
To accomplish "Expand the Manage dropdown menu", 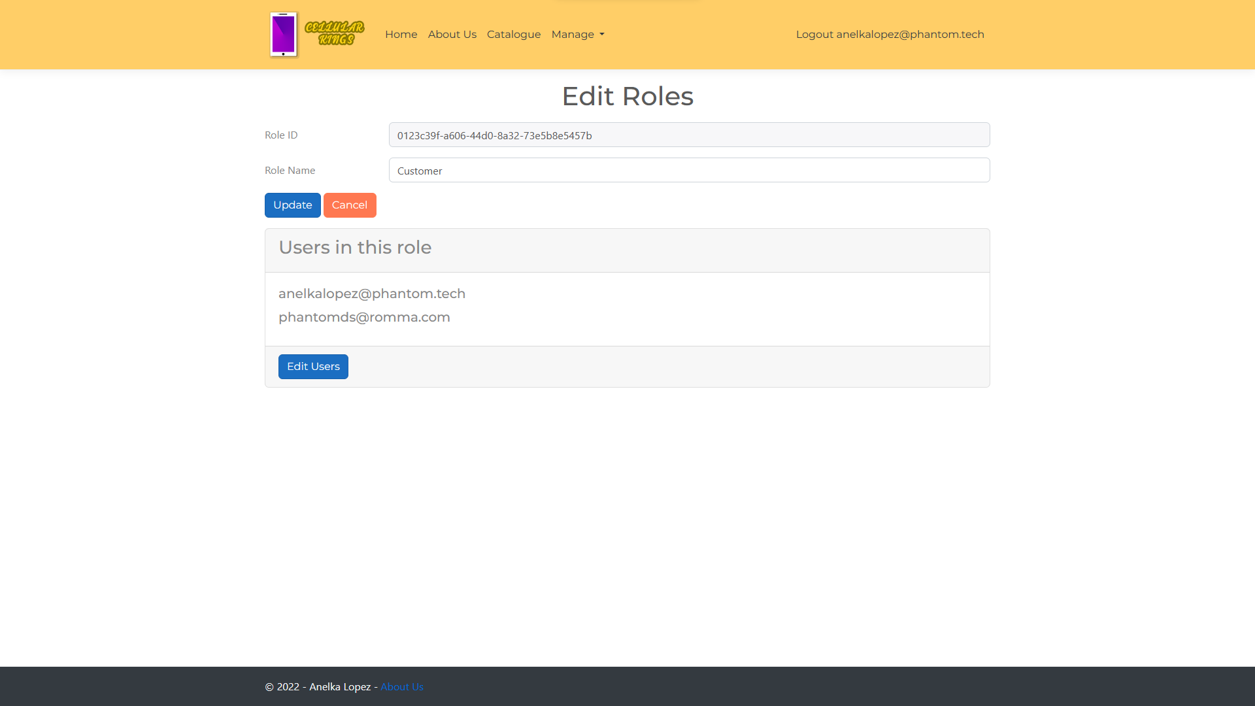I will (x=578, y=35).
